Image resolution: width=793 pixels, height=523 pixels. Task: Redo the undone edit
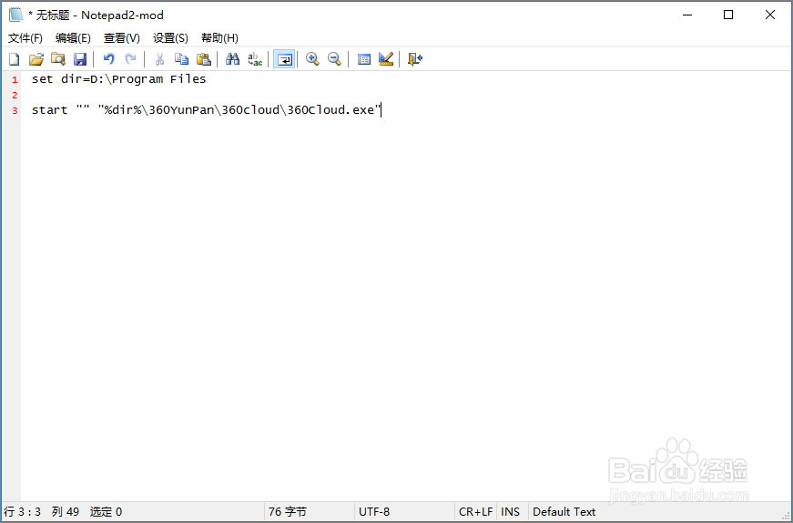(130, 59)
